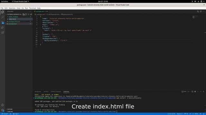The height and width of the screenshot is (115, 206).
Task: Switch to the Output panel tab
Action: [46, 92]
